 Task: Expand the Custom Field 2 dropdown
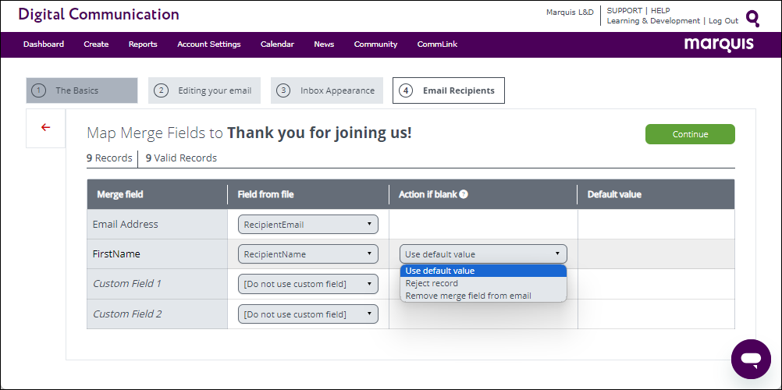[x=307, y=314]
